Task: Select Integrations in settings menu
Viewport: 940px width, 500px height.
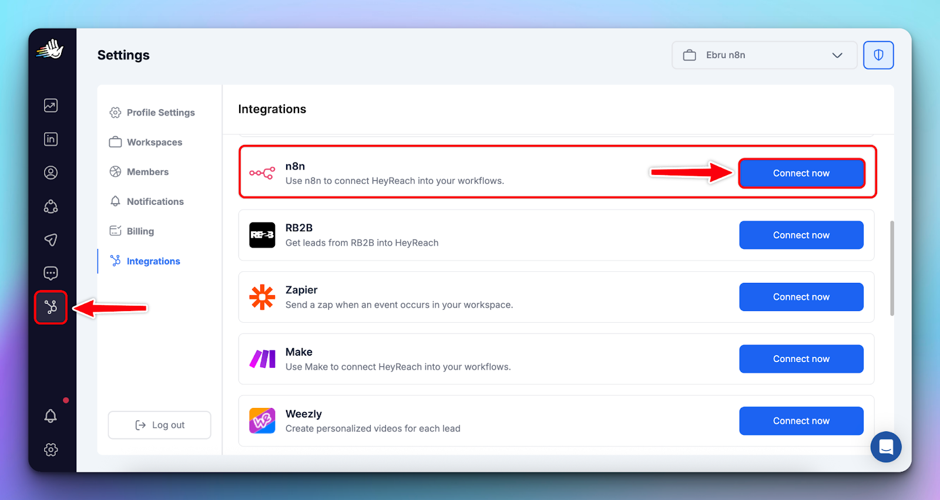Action: [x=145, y=261]
